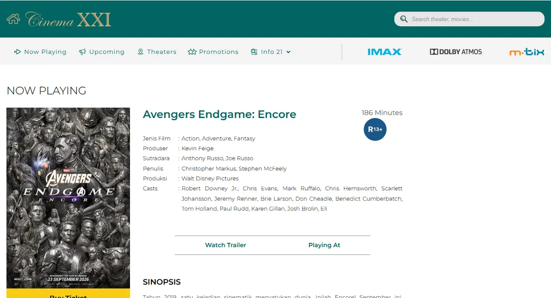Screen dimensions: 551x298
Task: Go to the Now Playing menu
Action: [40, 52]
